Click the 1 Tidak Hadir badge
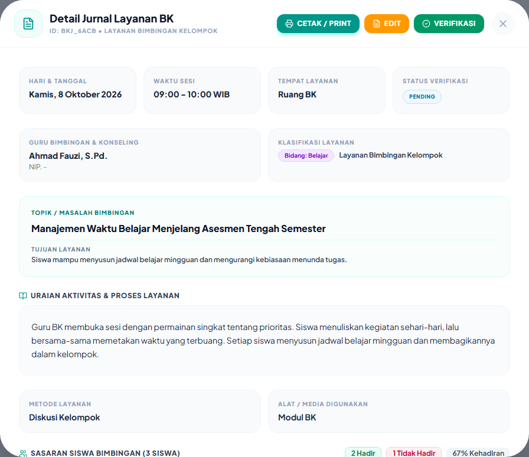The image size is (529, 457). (414, 453)
